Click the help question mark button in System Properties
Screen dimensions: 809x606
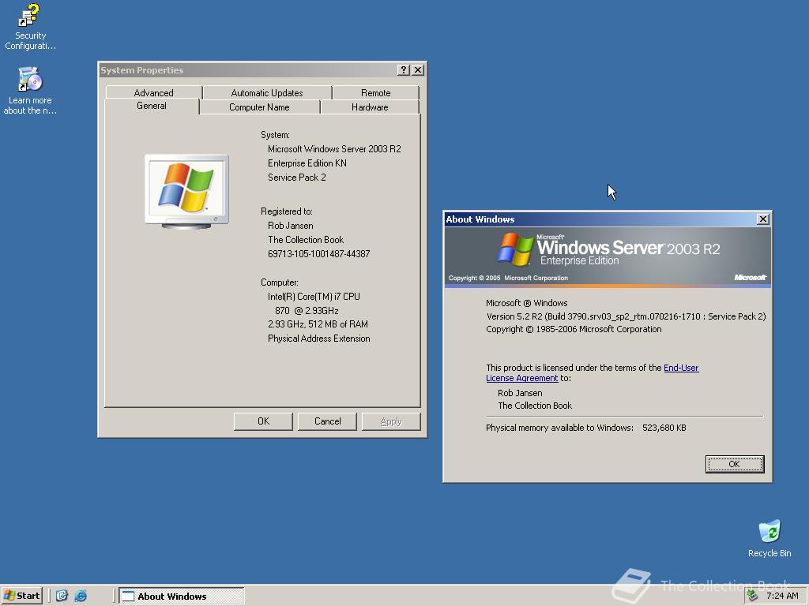(x=404, y=70)
